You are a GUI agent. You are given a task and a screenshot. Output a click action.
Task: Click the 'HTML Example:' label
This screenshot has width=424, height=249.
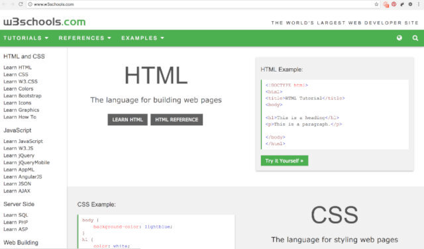coord(282,70)
